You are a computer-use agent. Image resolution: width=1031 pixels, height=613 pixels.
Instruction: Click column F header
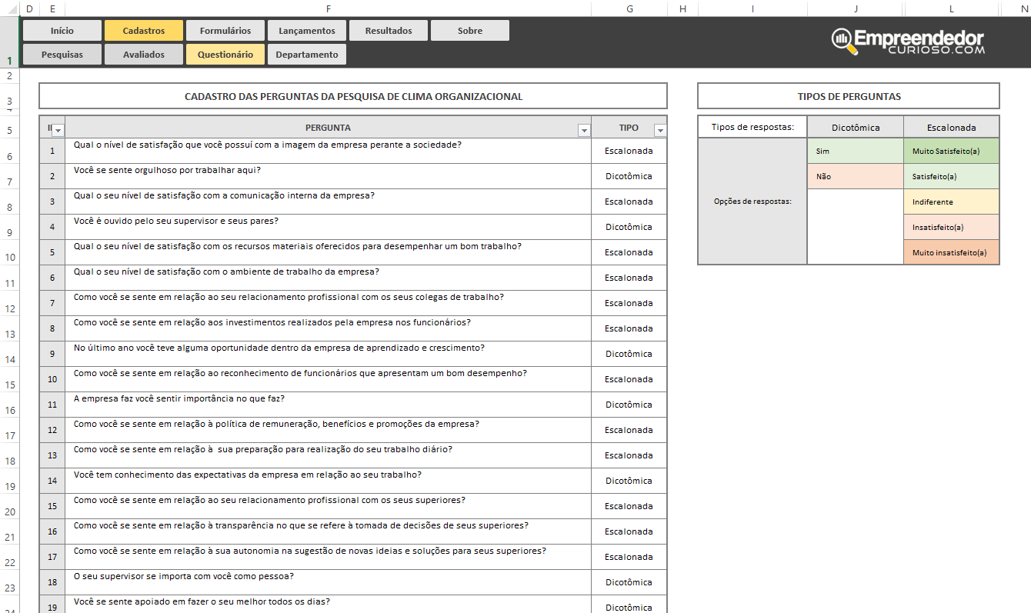(329, 8)
